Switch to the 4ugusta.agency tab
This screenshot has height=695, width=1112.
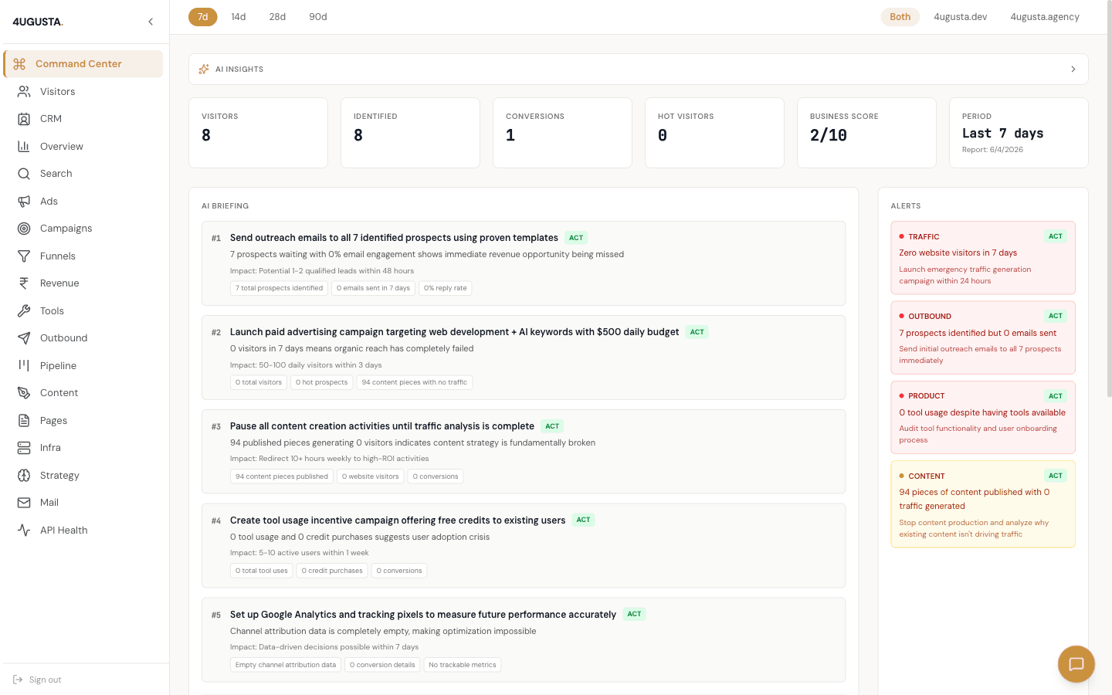[1045, 16]
